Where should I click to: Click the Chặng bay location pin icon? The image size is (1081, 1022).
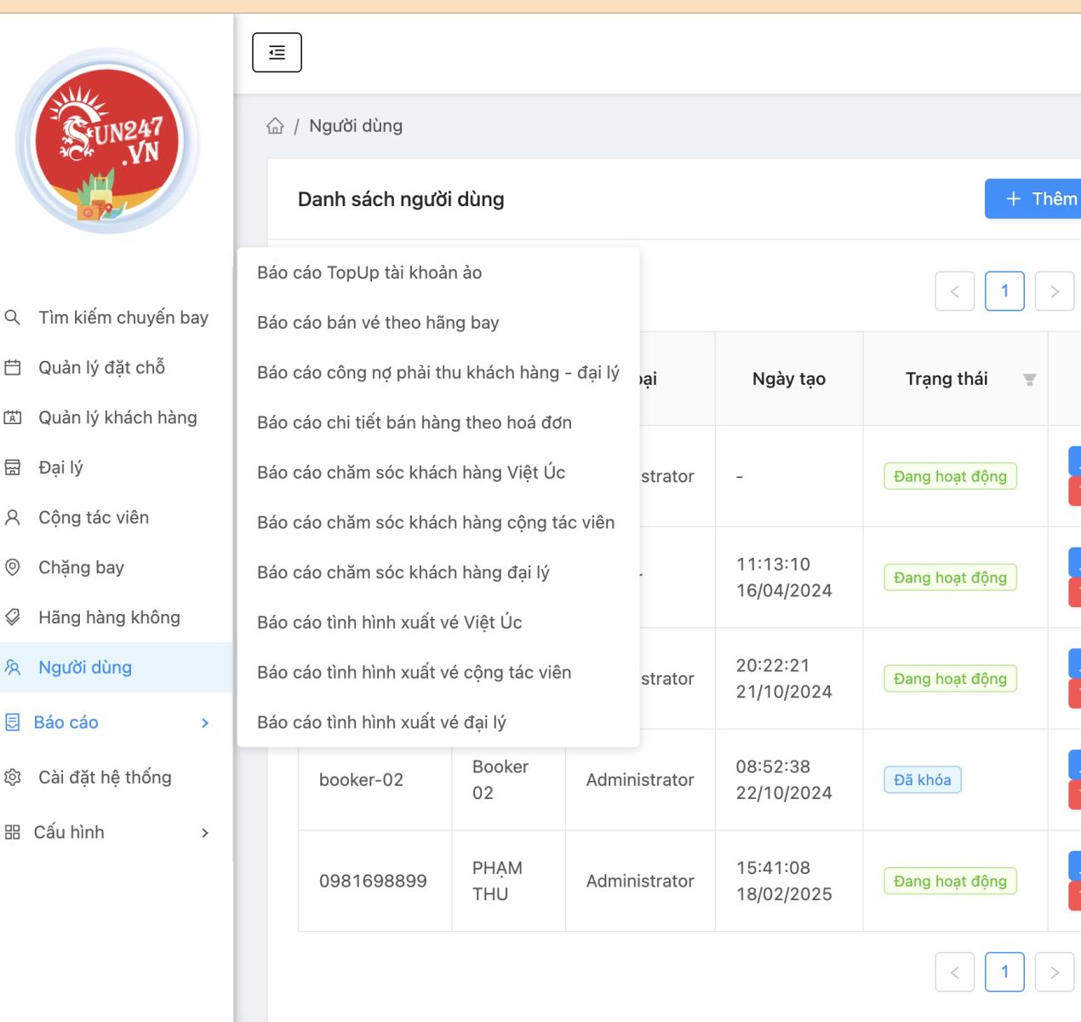click(x=13, y=567)
